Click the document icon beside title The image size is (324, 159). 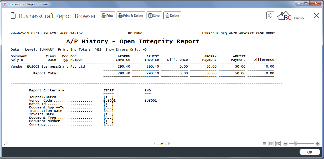tap(13, 16)
